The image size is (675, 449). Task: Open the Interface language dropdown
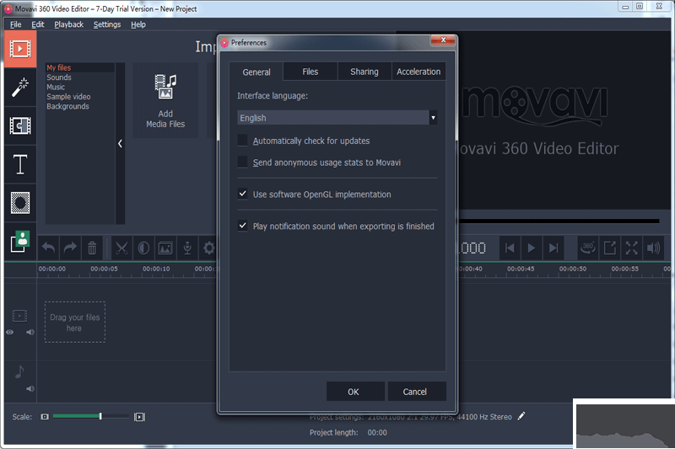pos(337,118)
